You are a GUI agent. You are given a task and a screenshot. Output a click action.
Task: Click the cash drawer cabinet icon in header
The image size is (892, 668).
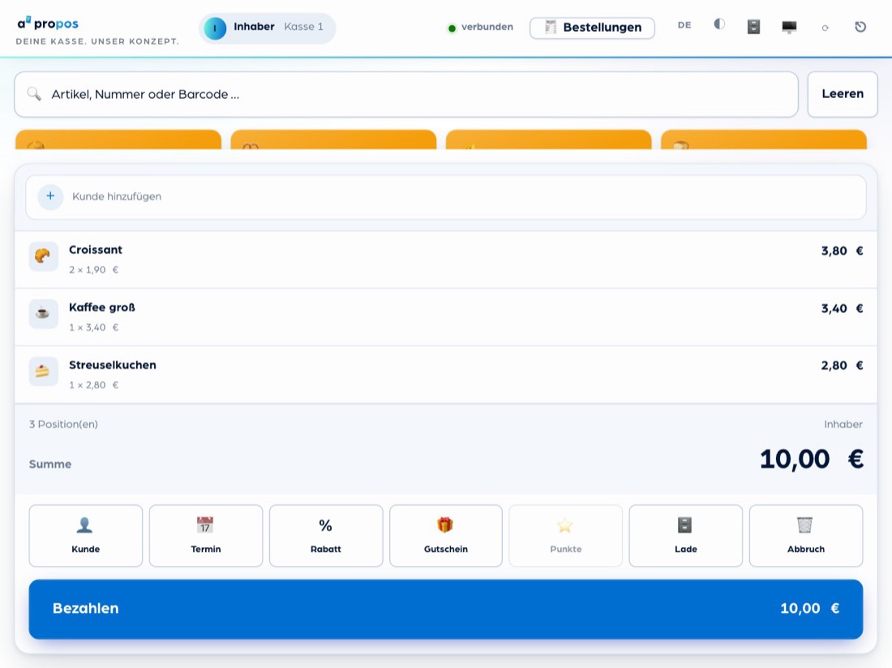pos(754,26)
